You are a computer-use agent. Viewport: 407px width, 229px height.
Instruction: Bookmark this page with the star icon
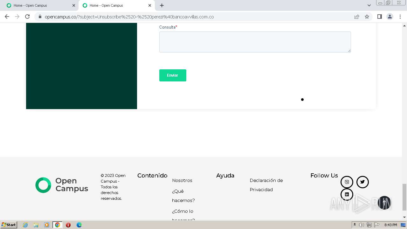click(367, 17)
